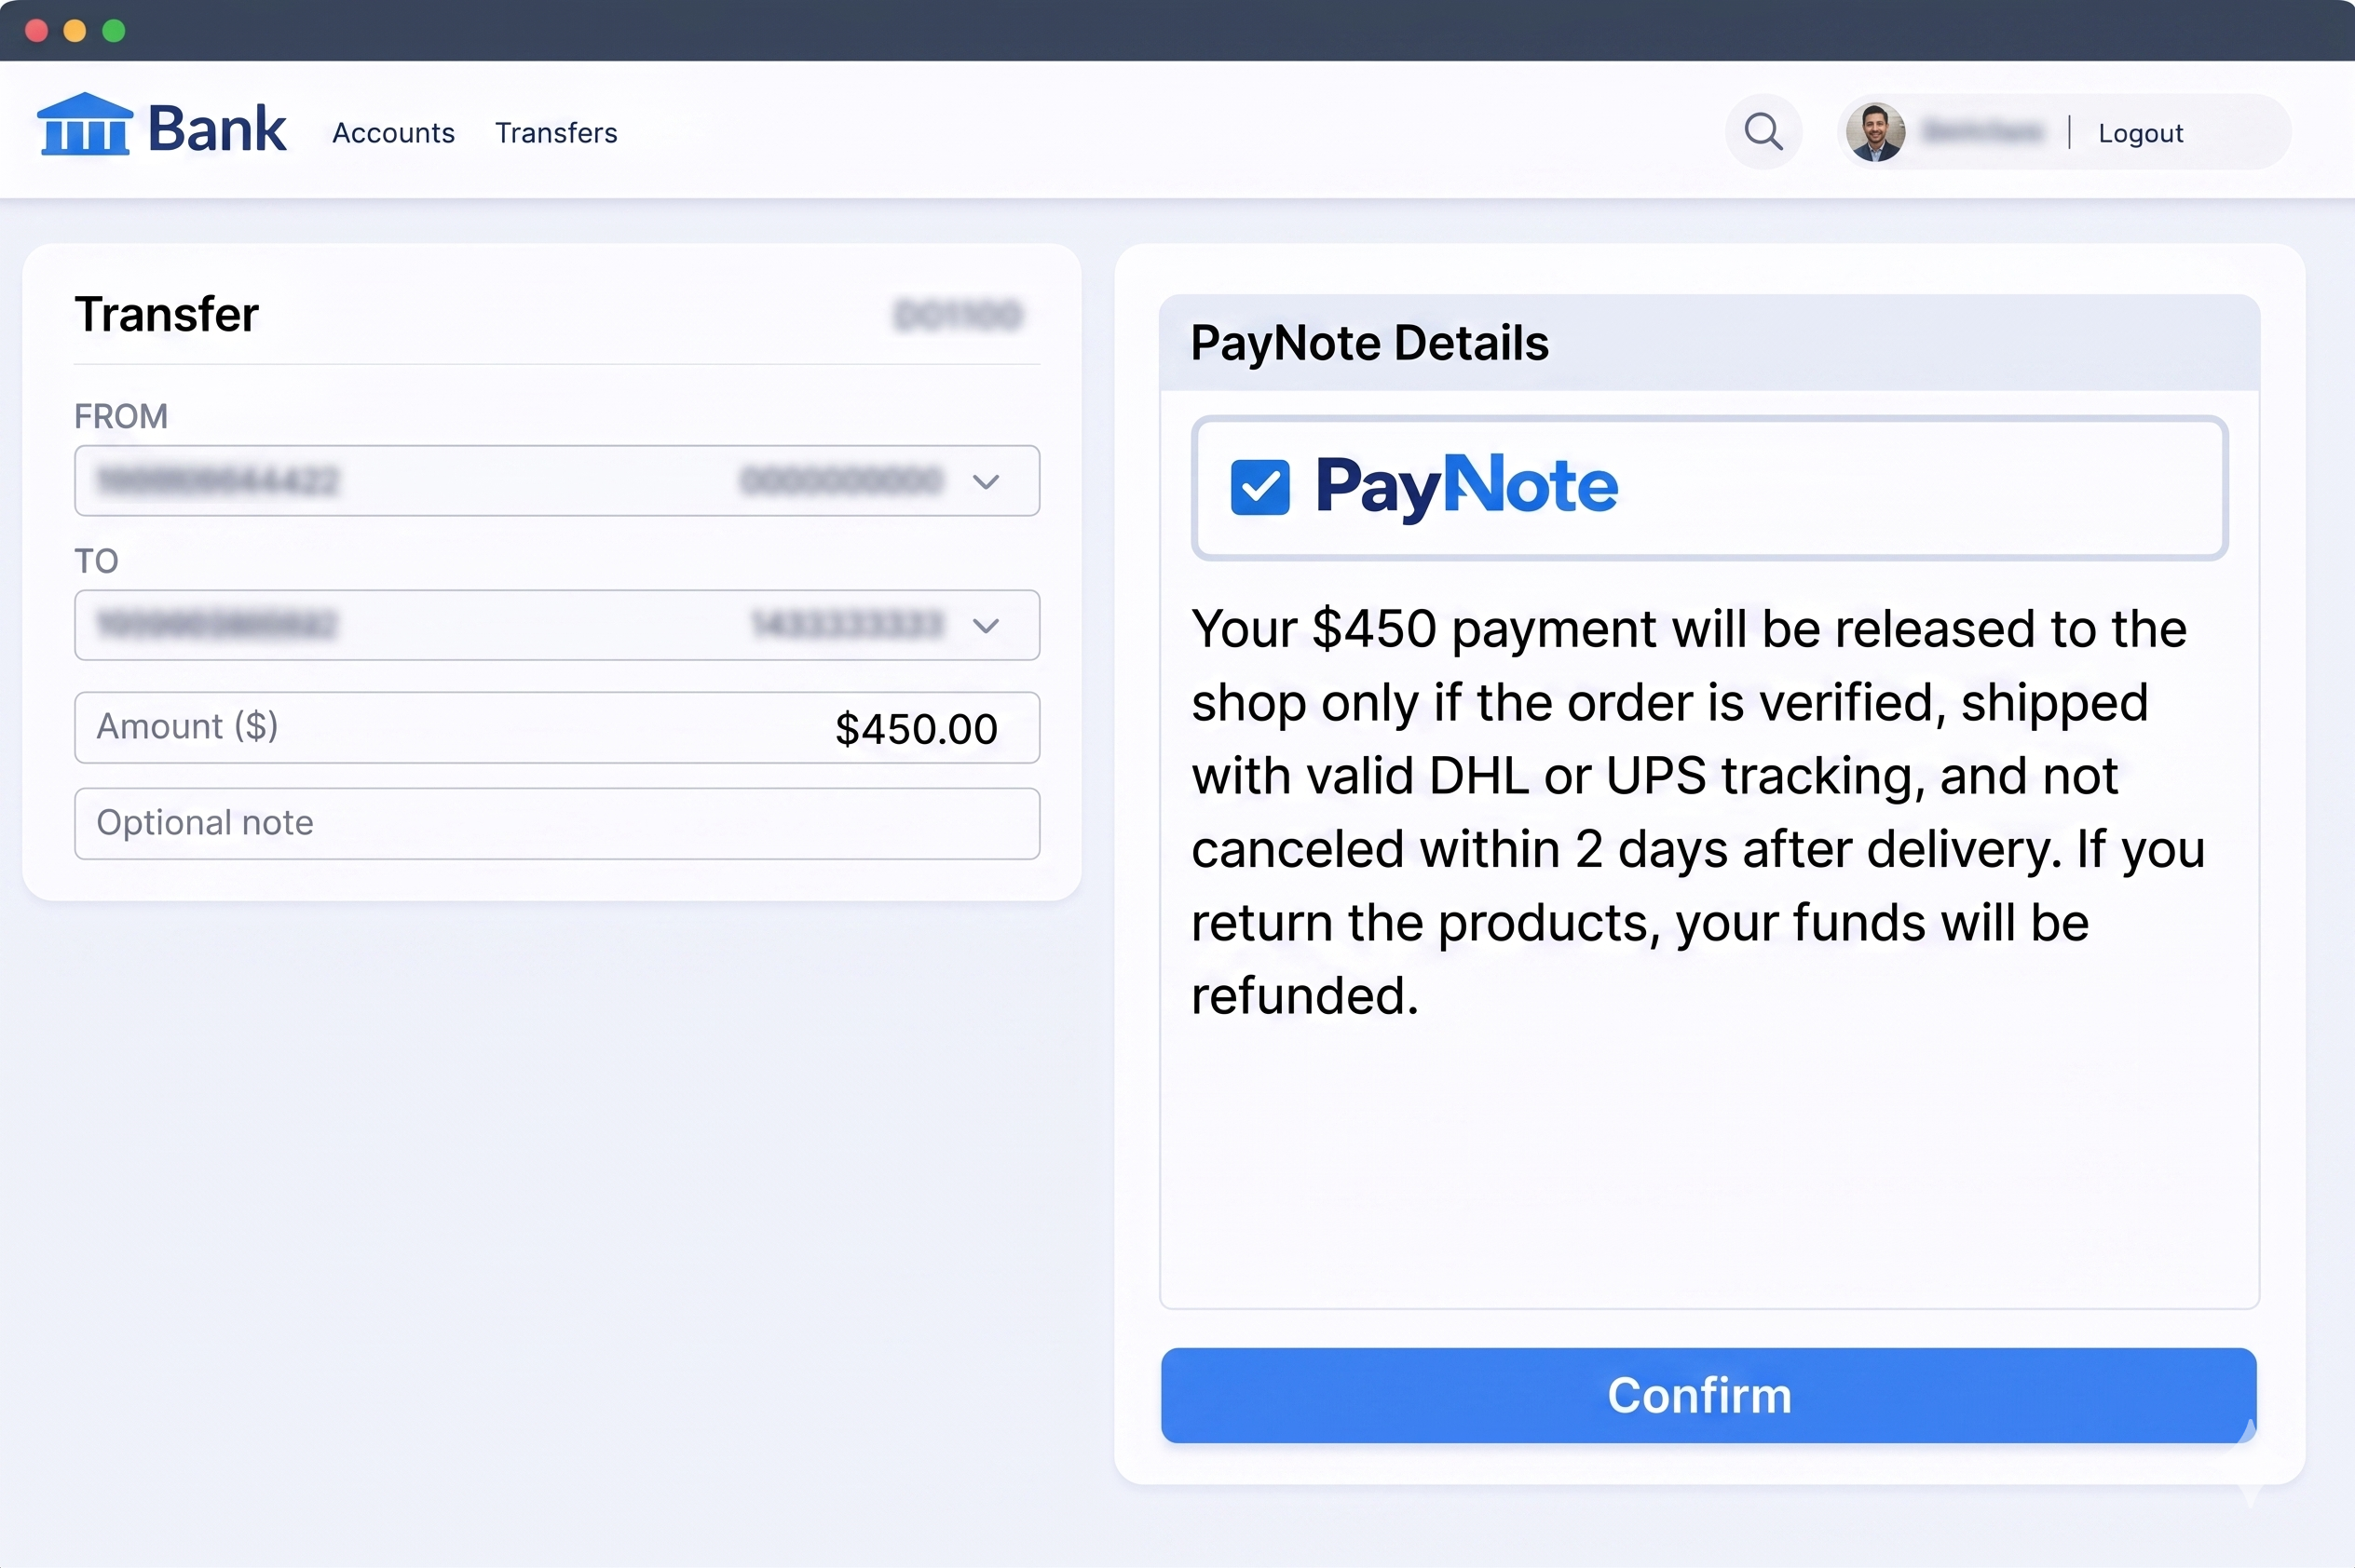This screenshot has width=2355, height=1568.
Task: Maximize the window with the green button
Action: [x=114, y=31]
